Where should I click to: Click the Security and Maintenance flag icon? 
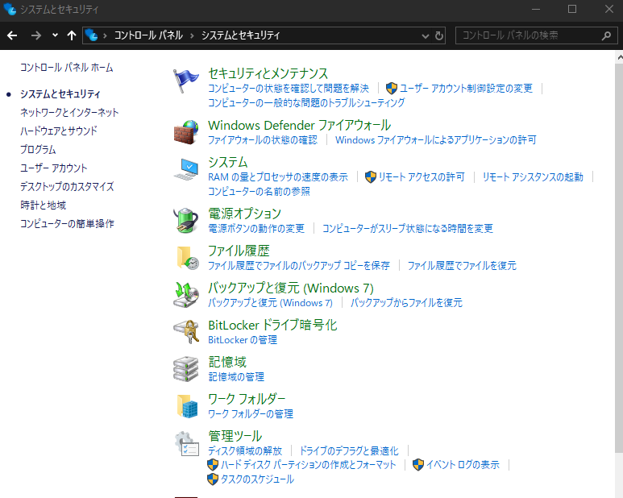pyautogui.click(x=186, y=81)
